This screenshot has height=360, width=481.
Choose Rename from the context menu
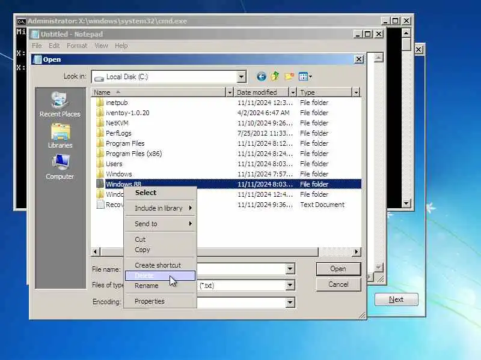click(x=160, y=286)
